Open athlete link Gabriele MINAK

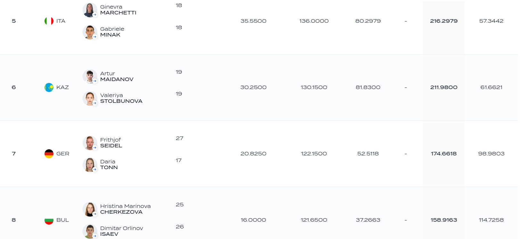[x=112, y=32]
